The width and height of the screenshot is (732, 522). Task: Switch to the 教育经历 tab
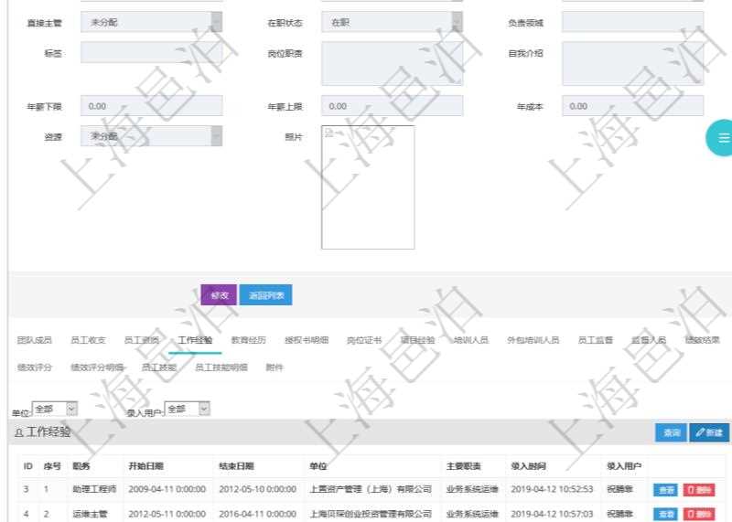pos(248,340)
